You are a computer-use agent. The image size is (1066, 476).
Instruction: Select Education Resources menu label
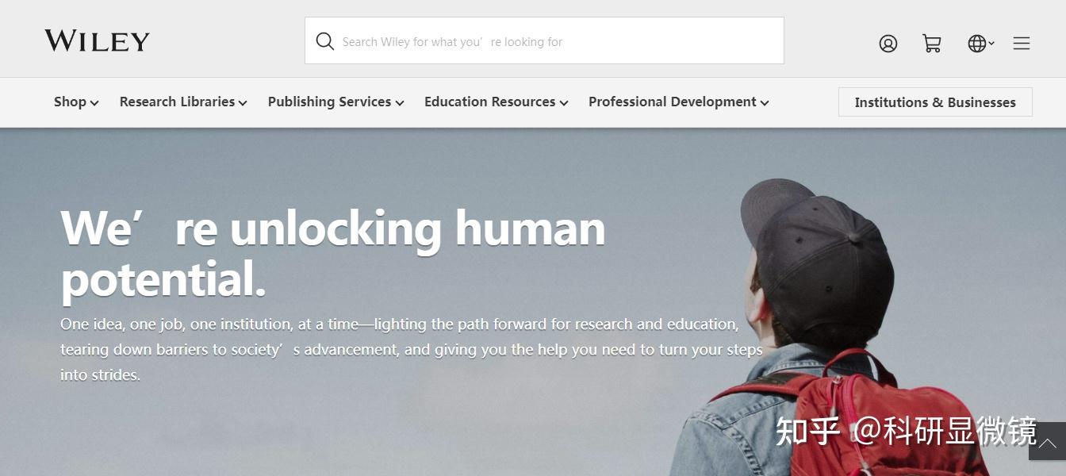click(489, 102)
